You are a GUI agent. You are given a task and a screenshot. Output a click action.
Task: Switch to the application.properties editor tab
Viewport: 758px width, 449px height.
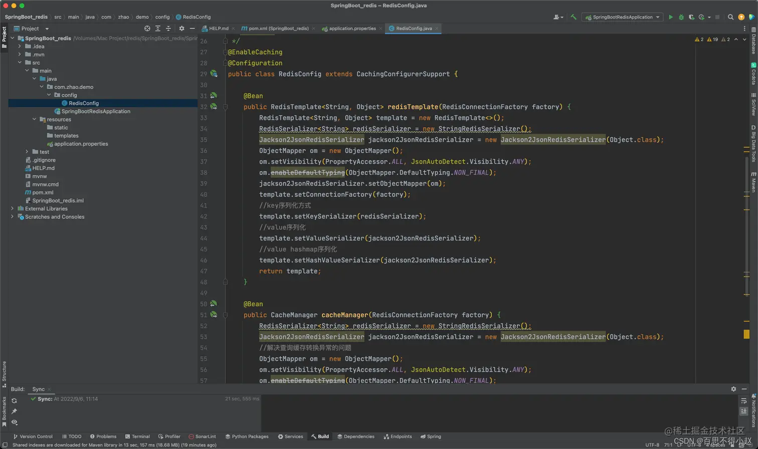[x=352, y=29]
